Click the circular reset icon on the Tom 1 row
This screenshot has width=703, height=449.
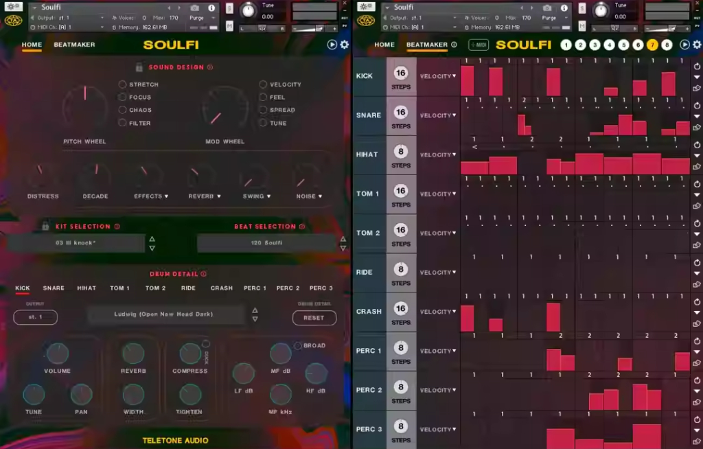click(697, 184)
